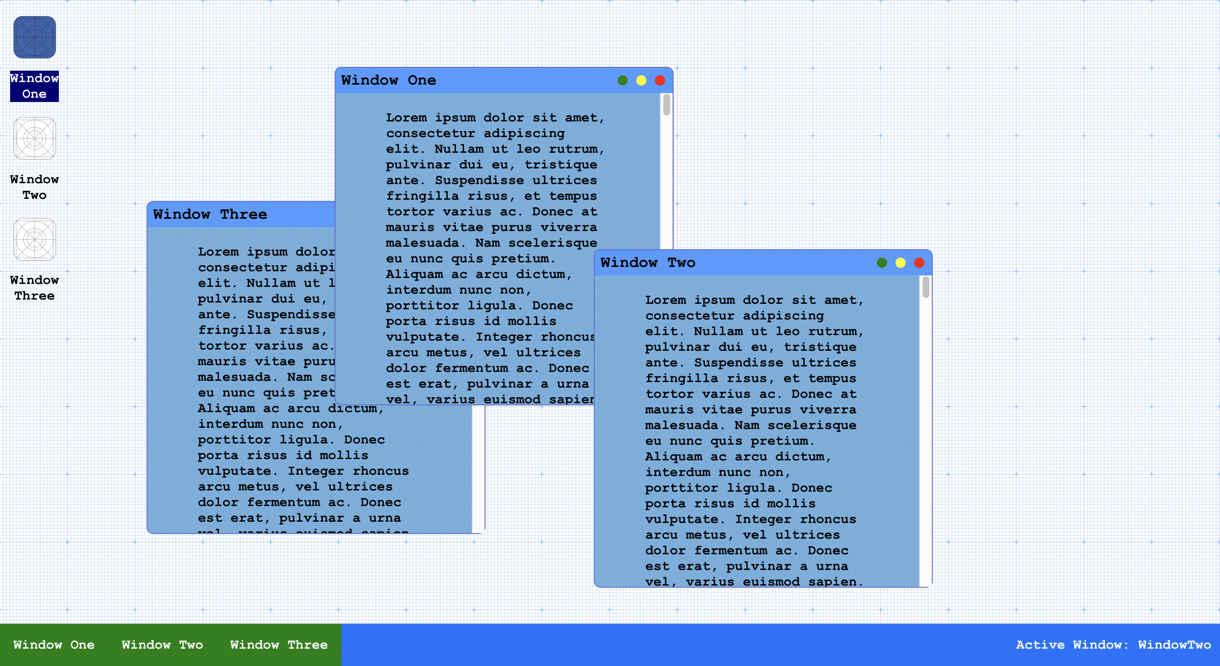Select Window One in the taskbar
Screen dimensions: 1220x666
[x=54, y=645]
